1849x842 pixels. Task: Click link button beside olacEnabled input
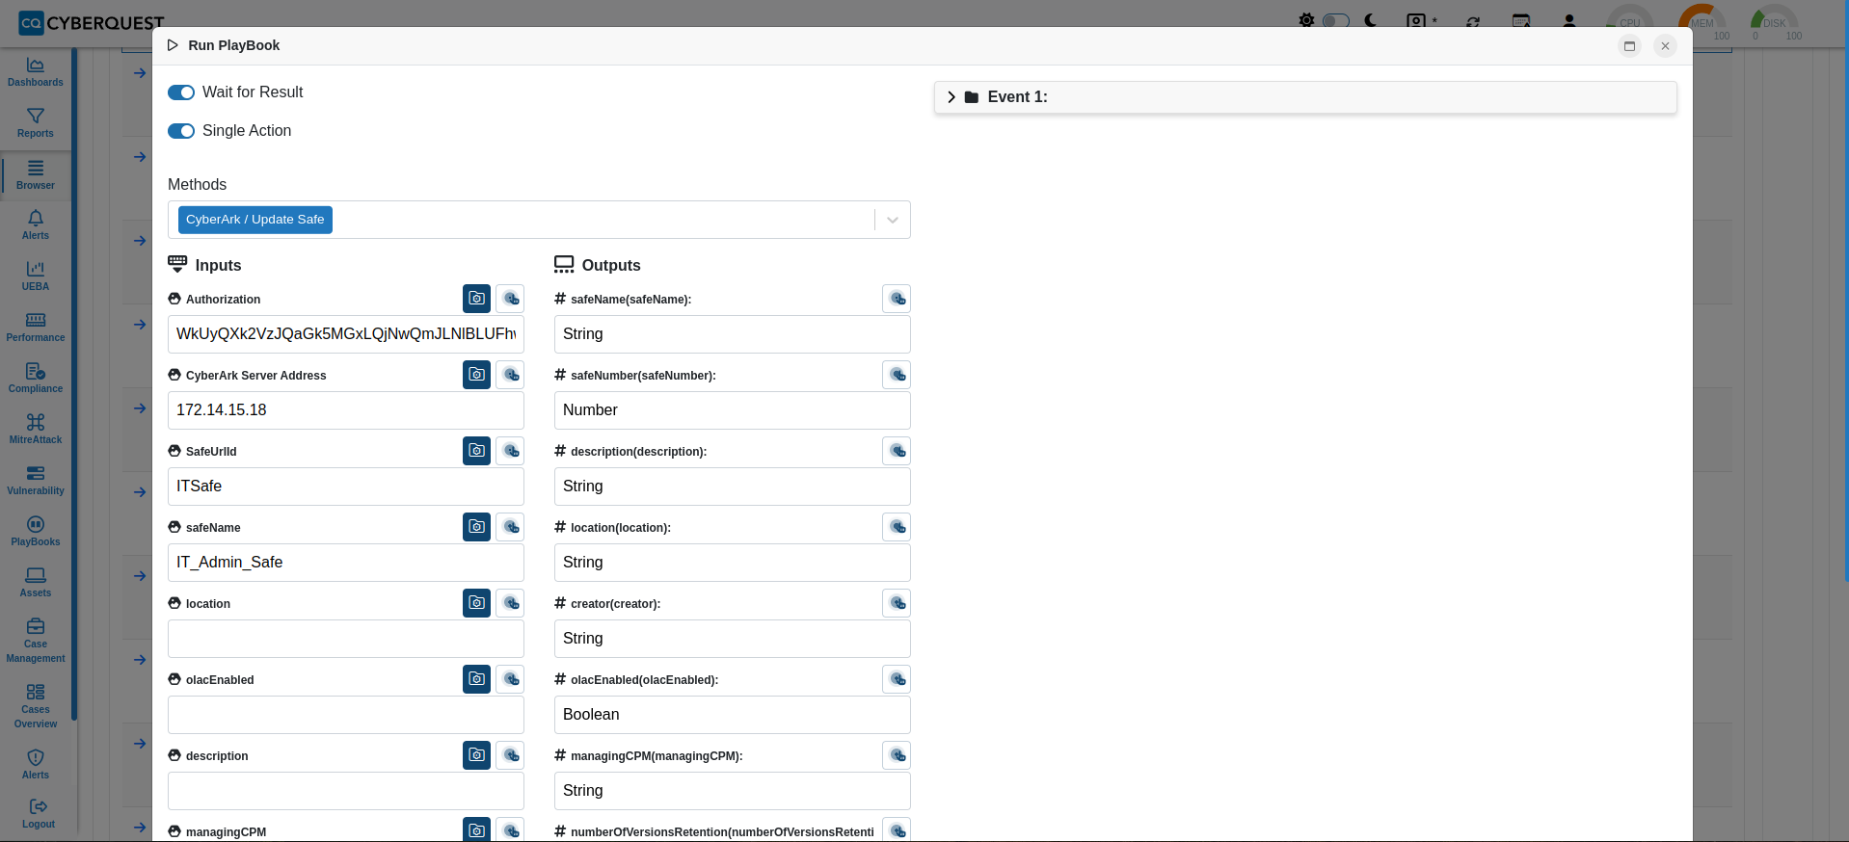511,679
